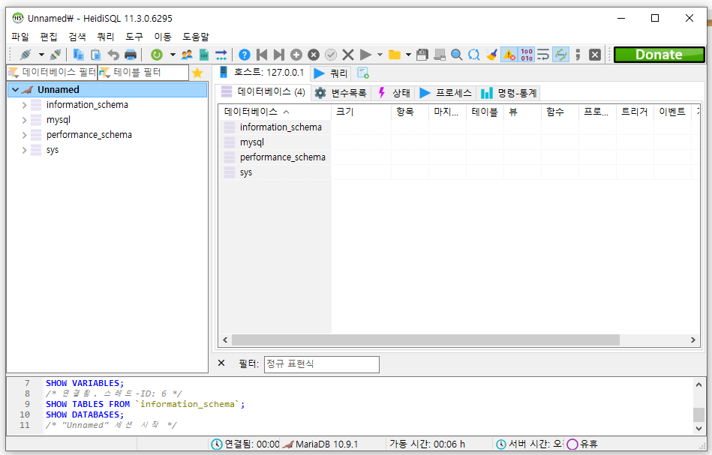Switch to the 프로세스 tab

(446, 93)
